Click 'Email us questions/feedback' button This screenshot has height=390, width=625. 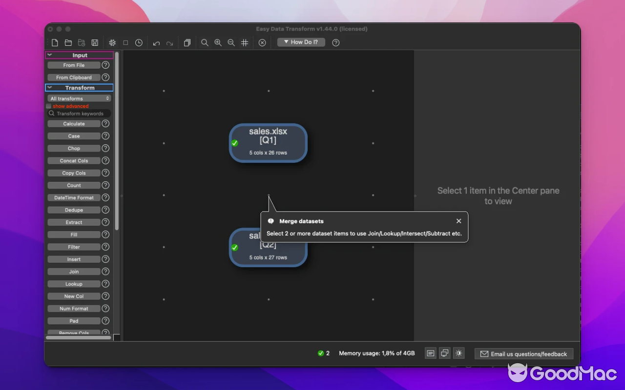pos(523,354)
